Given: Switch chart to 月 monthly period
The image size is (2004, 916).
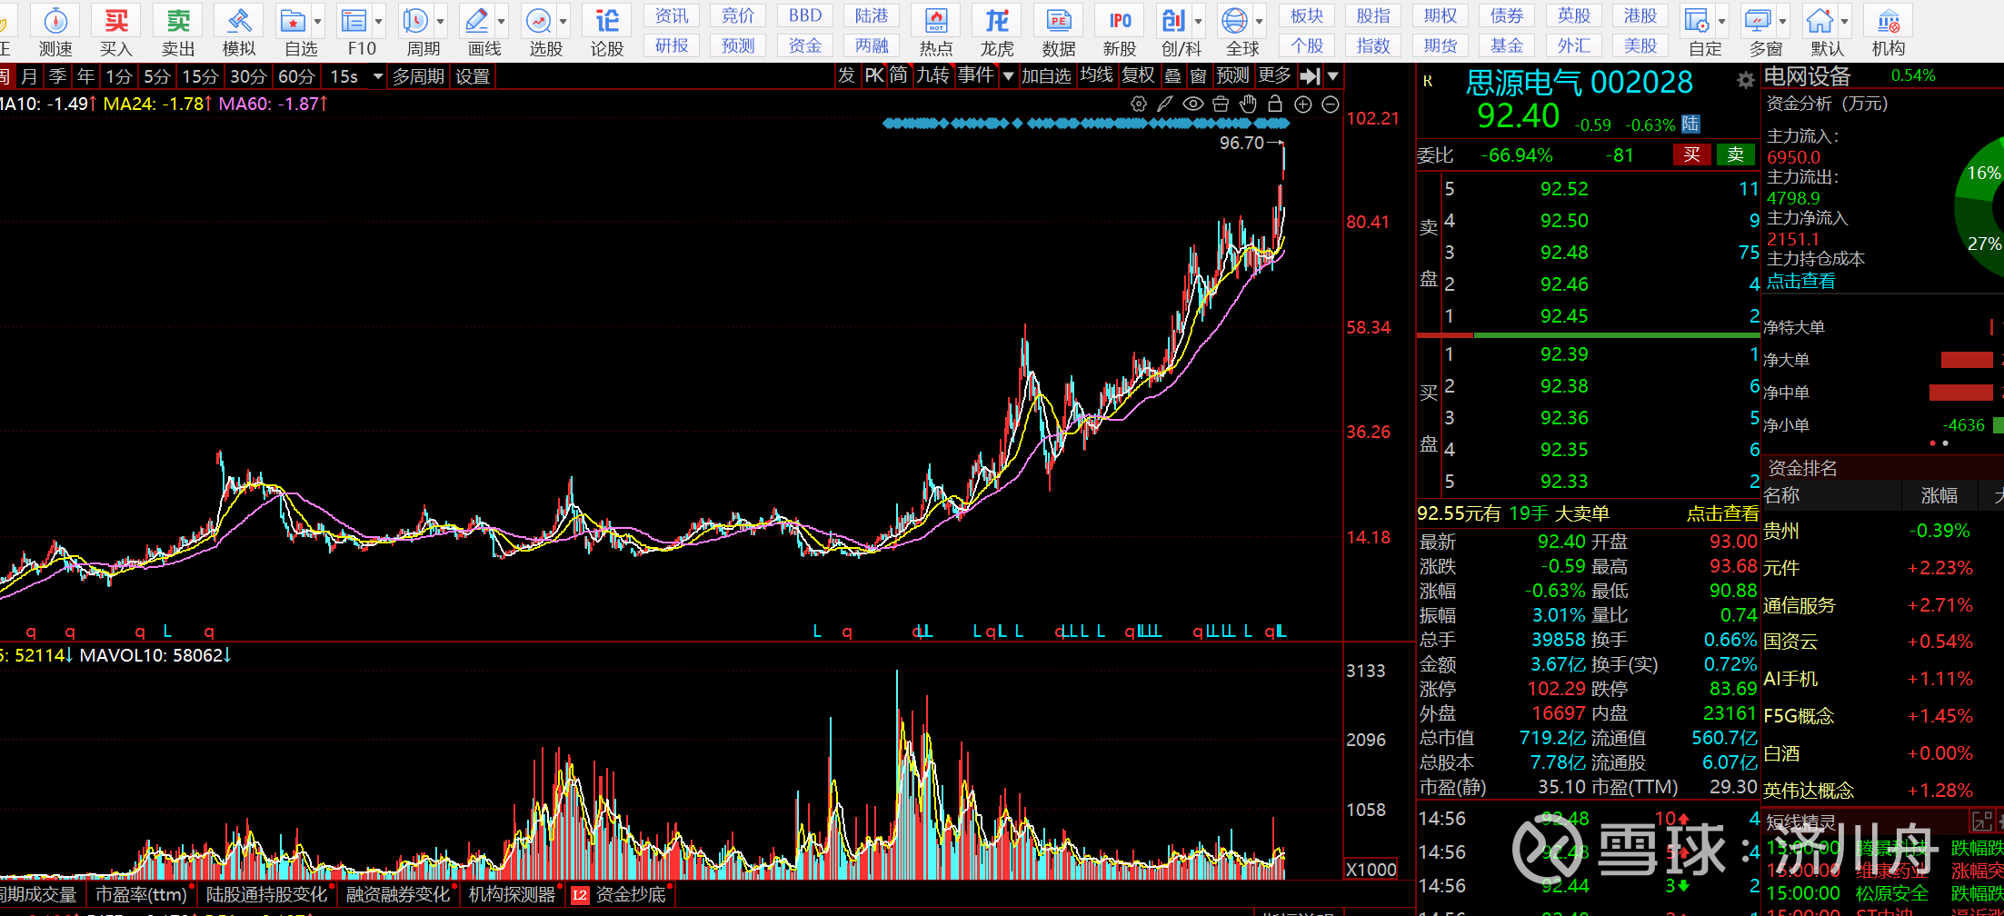Looking at the screenshot, I should (29, 76).
